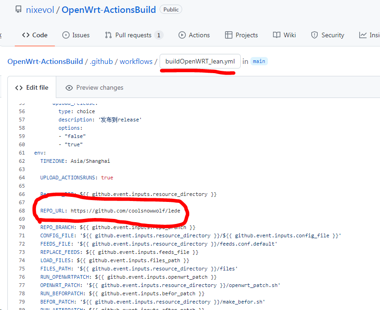
Task: Click the pull request counter badge
Action: 159,35
